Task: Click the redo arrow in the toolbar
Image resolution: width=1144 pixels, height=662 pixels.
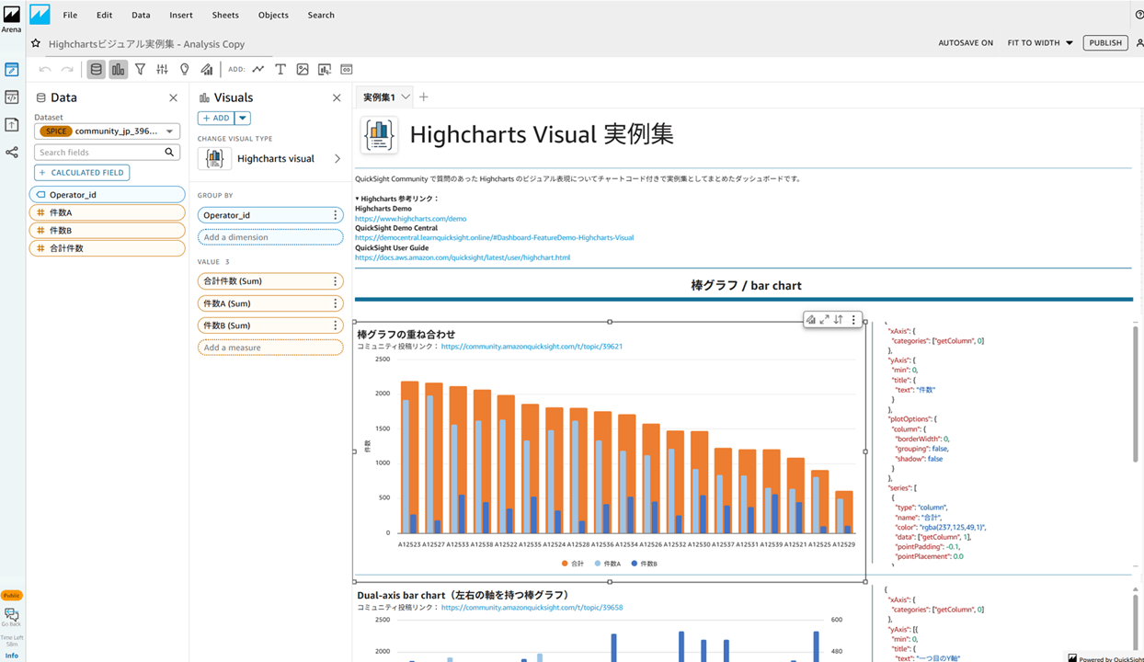Action: (67, 69)
